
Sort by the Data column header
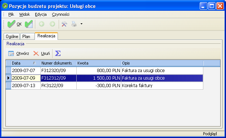[x=26, y=63]
